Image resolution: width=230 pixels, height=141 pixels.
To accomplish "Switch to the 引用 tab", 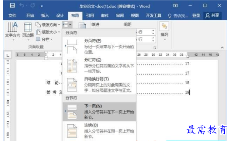I will pos(90,15).
